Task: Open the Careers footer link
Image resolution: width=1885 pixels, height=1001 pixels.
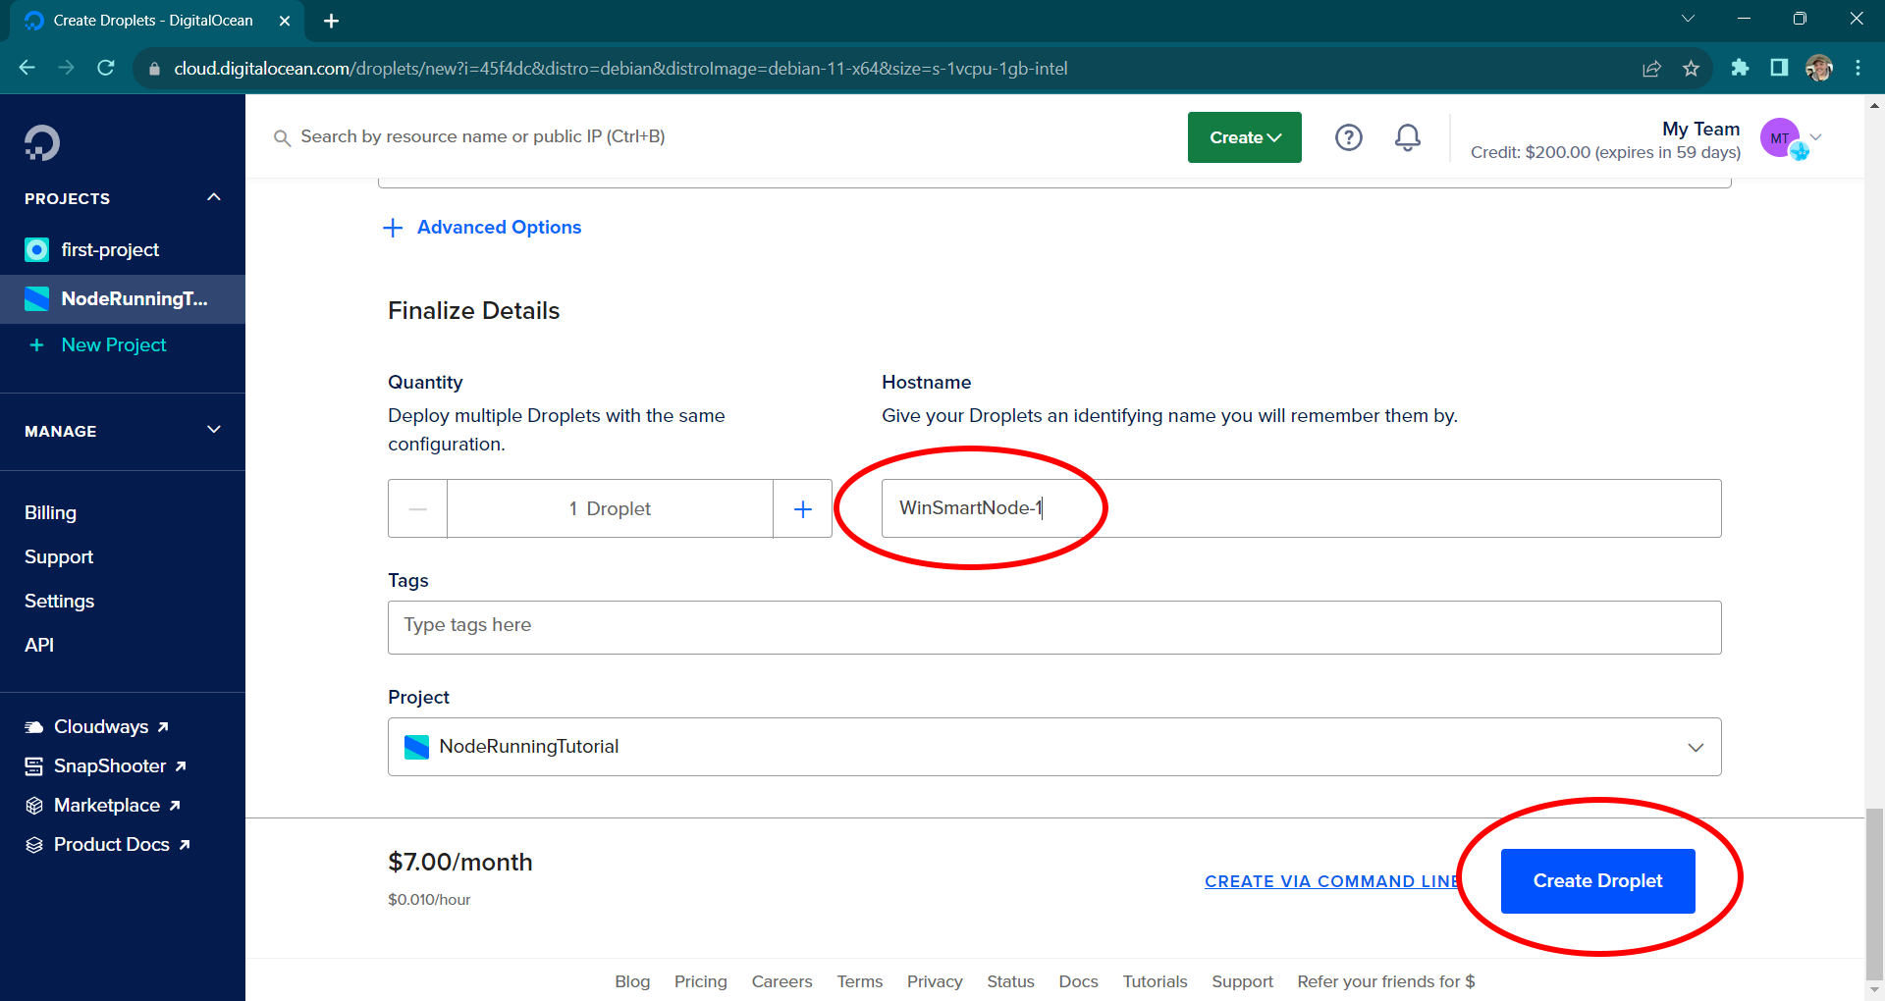Action: 781,981
